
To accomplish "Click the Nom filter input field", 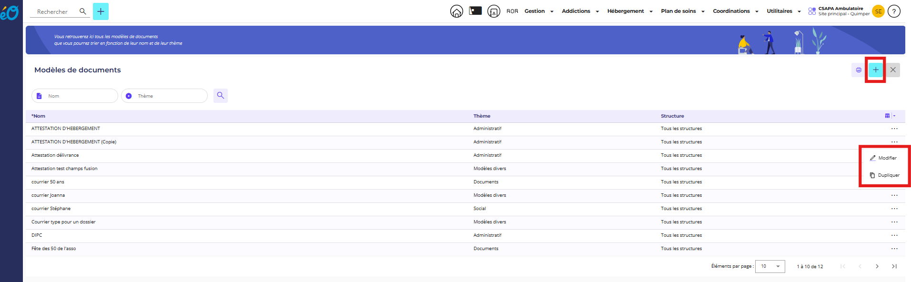I will pyautogui.click(x=79, y=96).
